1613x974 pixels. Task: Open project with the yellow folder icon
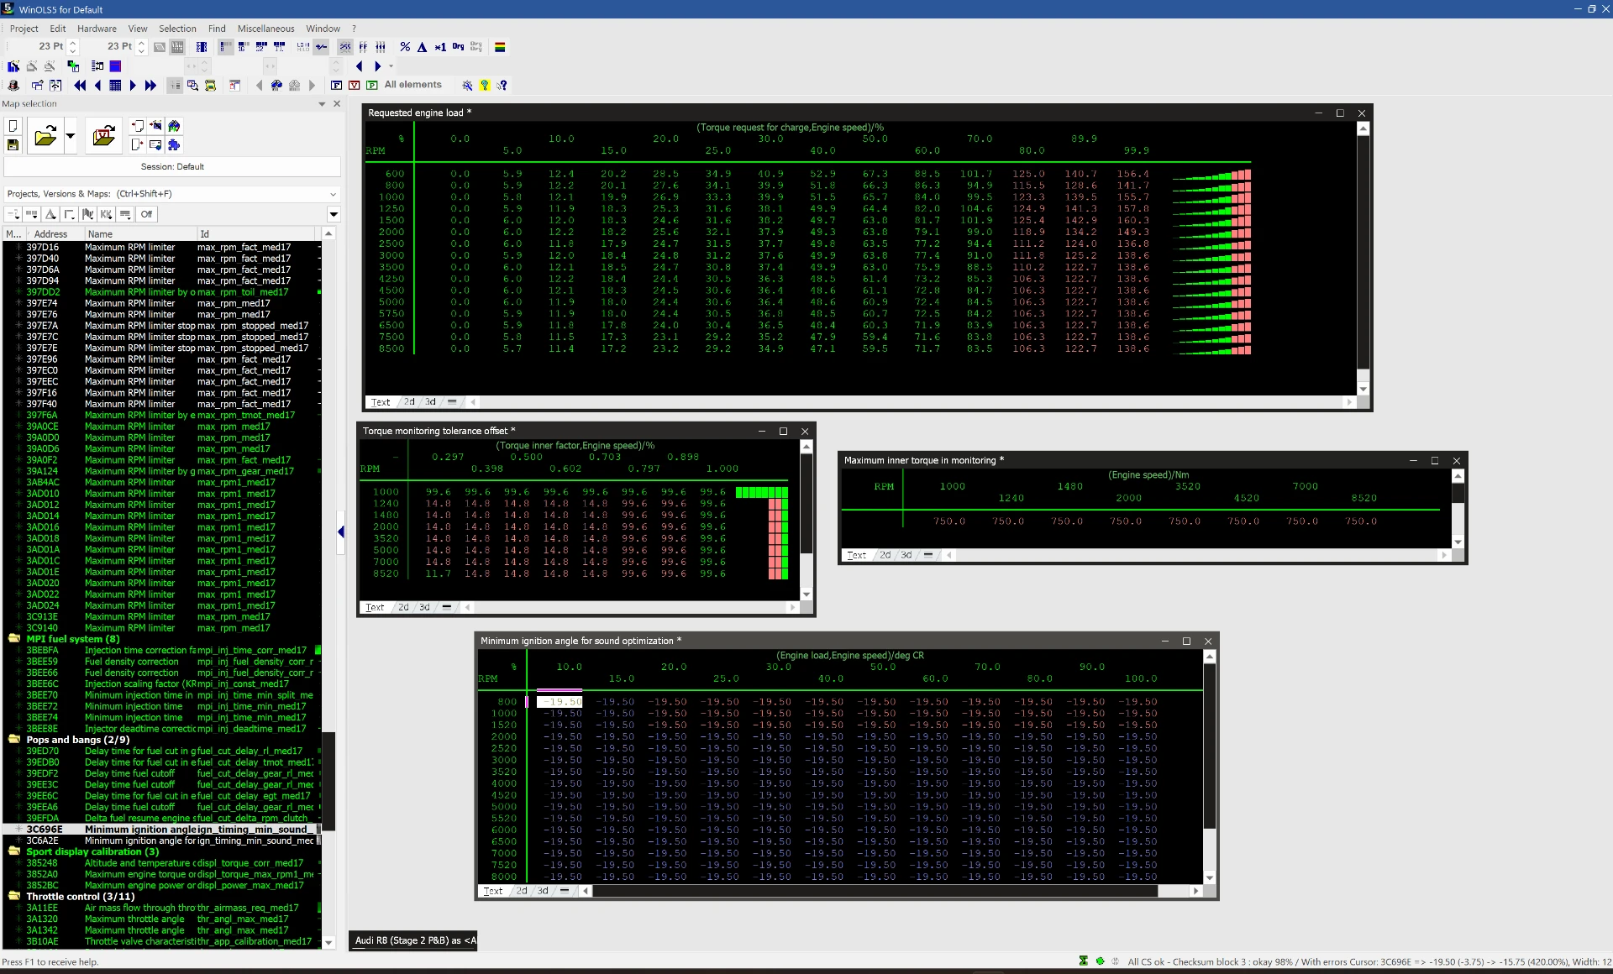[x=45, y=135]
